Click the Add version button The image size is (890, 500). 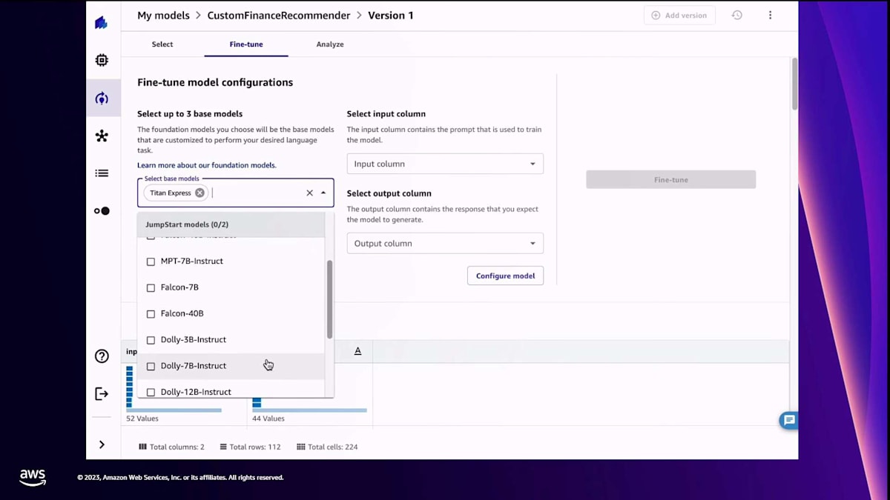680,15
